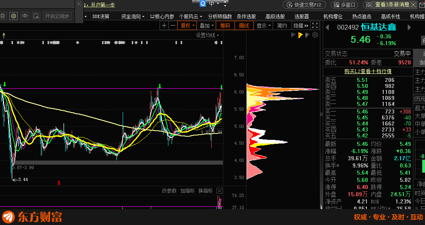
Task: Toggle the eye visibility icon
Action: tap(25, 16)
